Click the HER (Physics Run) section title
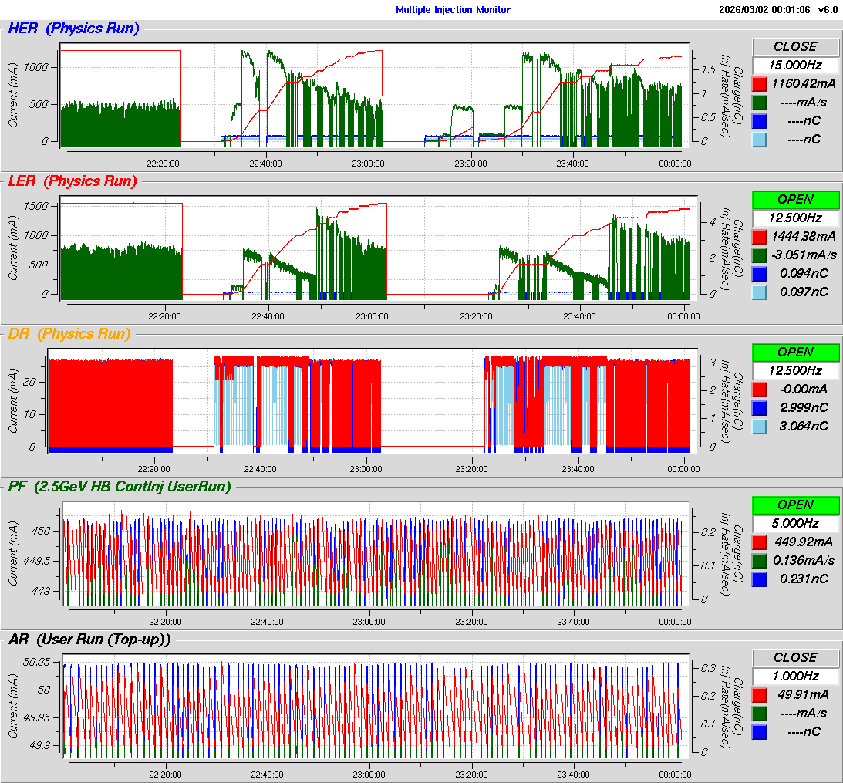 [73, 29]
